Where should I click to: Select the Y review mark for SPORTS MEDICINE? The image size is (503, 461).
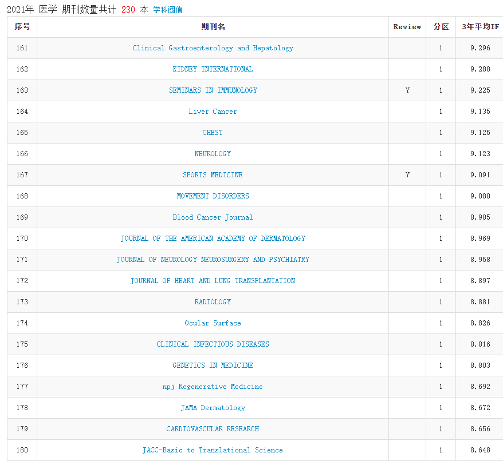407,175
